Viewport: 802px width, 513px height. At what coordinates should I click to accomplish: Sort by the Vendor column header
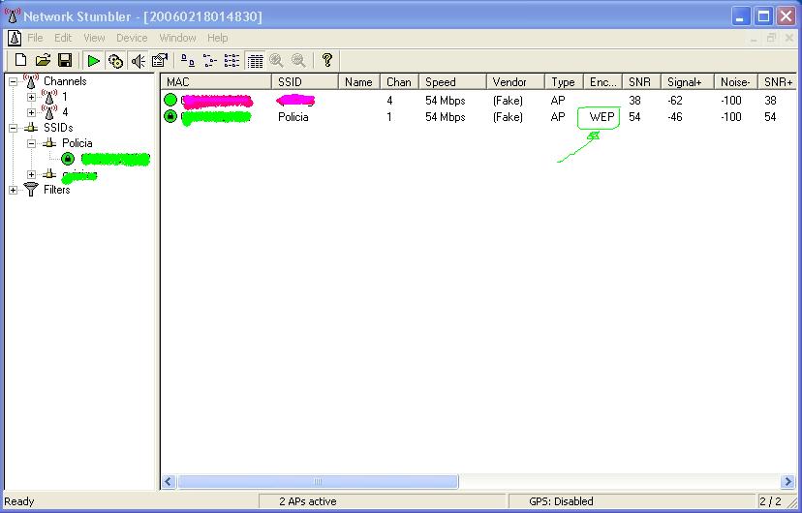[515, 81]
